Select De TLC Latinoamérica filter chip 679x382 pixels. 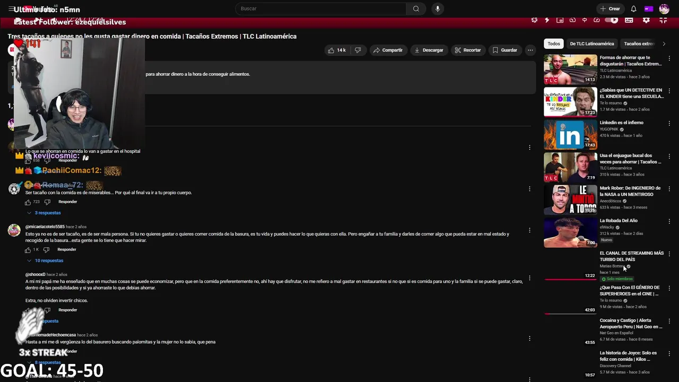pos(592,44)
